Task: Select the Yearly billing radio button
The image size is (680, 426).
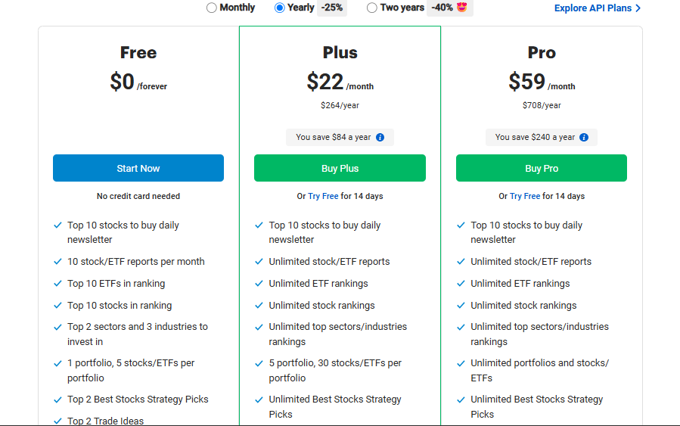Action: click(280, 8)
